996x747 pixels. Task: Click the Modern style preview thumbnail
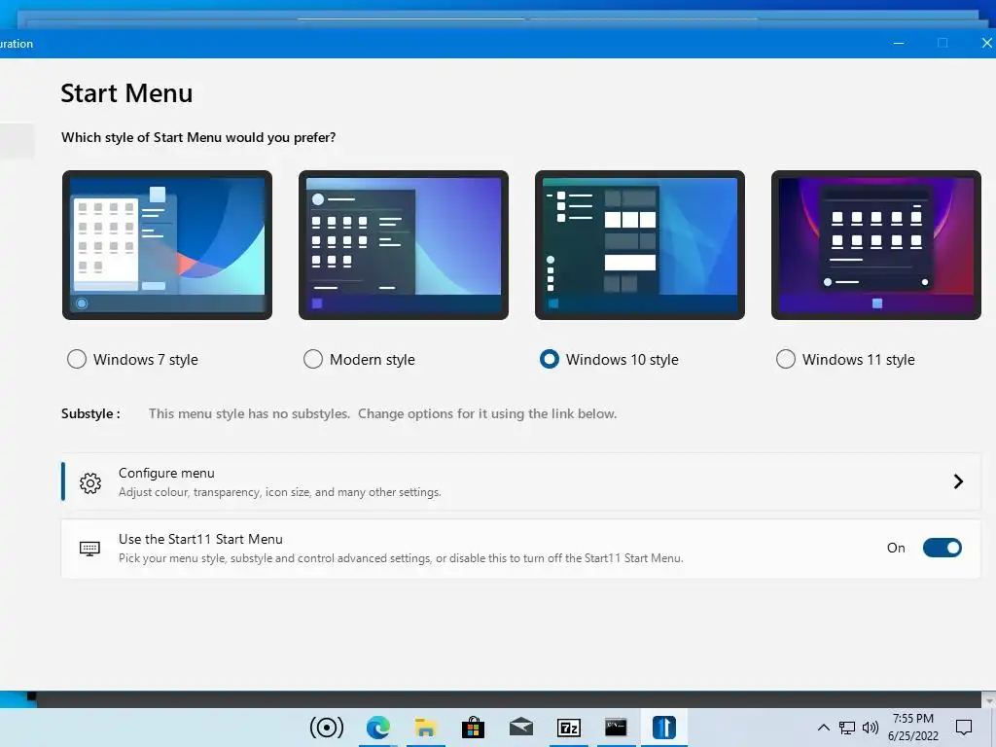coord(404,245)
